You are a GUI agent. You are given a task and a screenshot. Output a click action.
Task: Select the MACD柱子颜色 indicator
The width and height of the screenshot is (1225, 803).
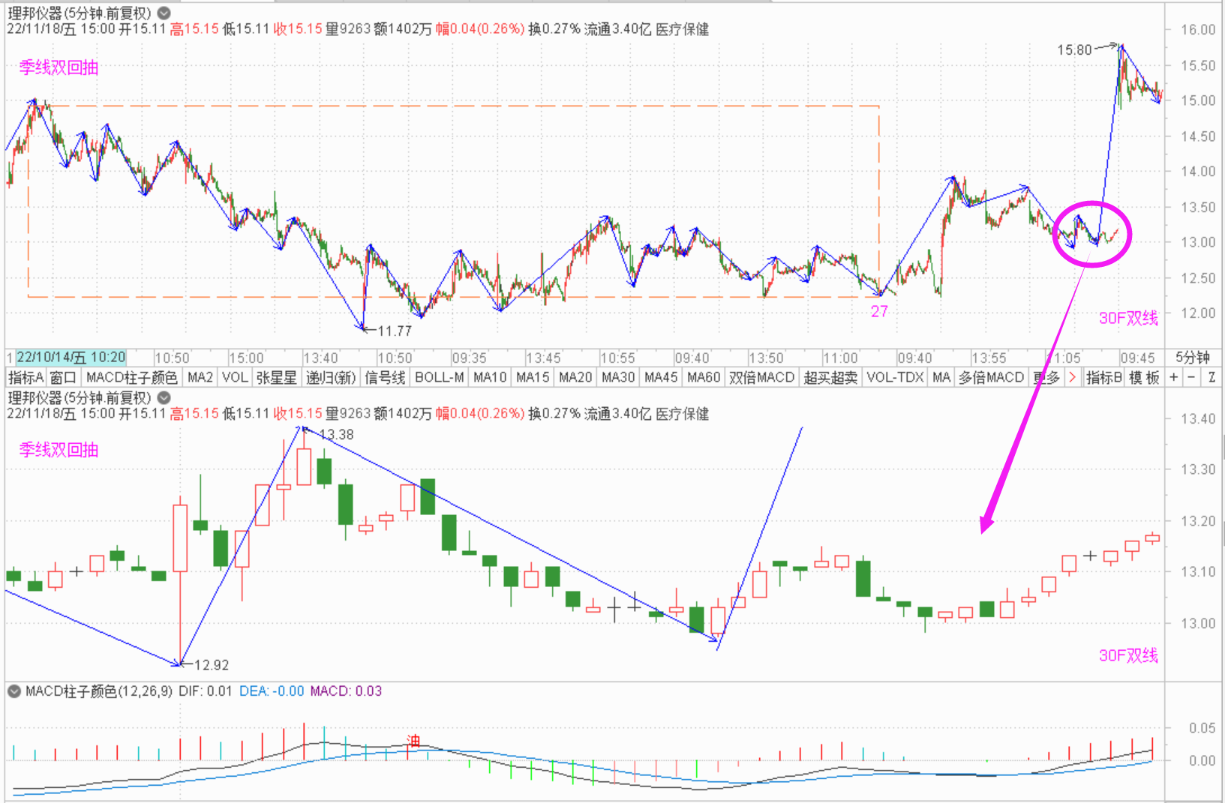[x=131, y=377]
